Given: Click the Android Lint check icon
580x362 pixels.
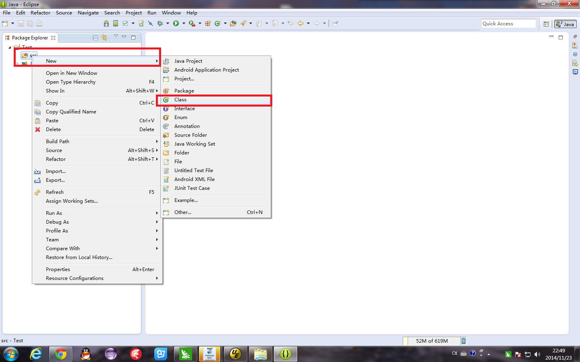Looking at the screenshot, I should pyautogui.click(x=125, y=23).
